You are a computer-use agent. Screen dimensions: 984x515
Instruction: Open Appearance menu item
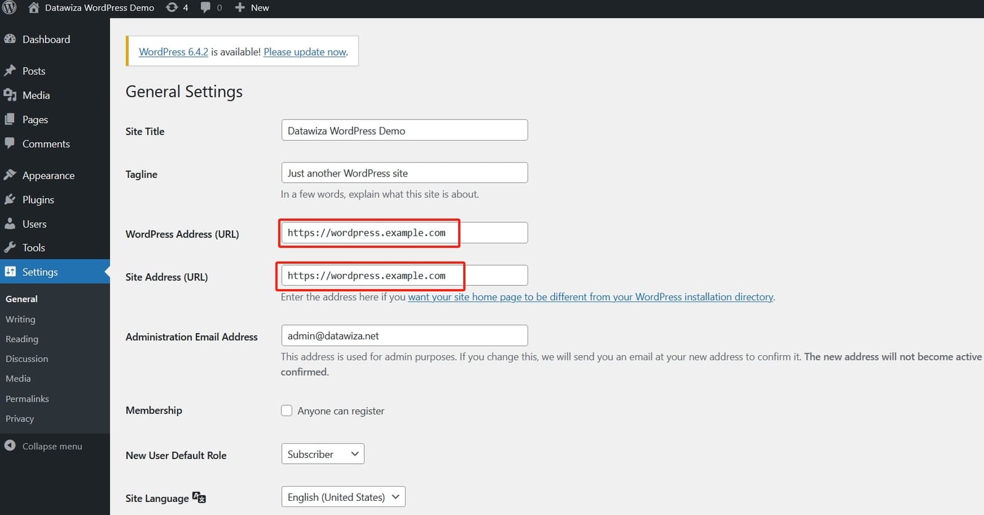49,175
